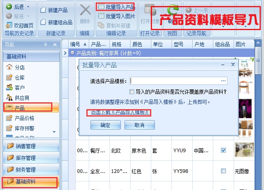
Task: Collapse the 产品类别 餐厅家具 group row
Action: point(72,53)
